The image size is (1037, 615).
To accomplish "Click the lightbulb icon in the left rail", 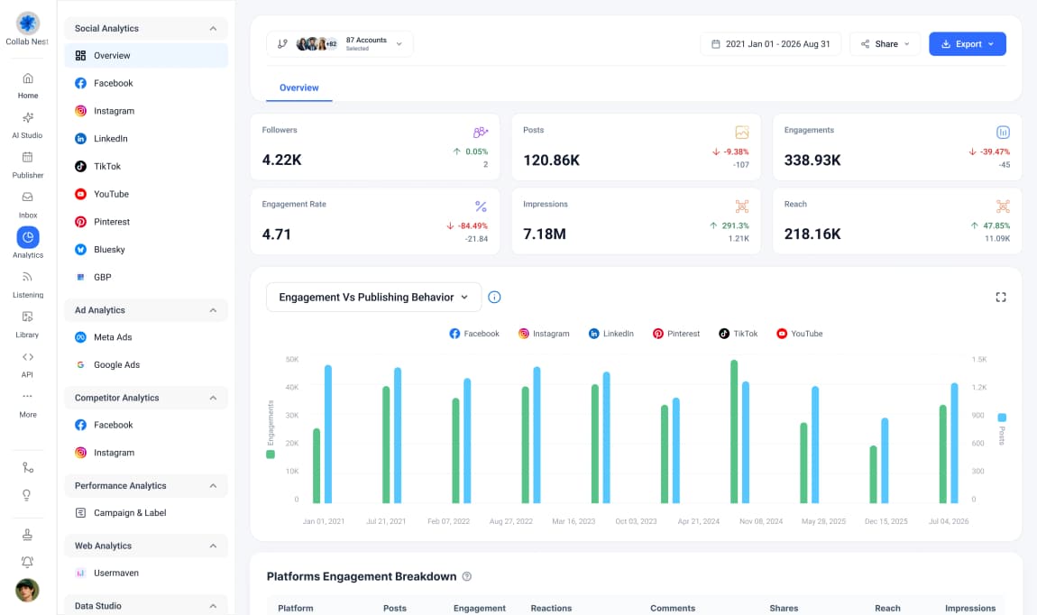I will 27,495.
